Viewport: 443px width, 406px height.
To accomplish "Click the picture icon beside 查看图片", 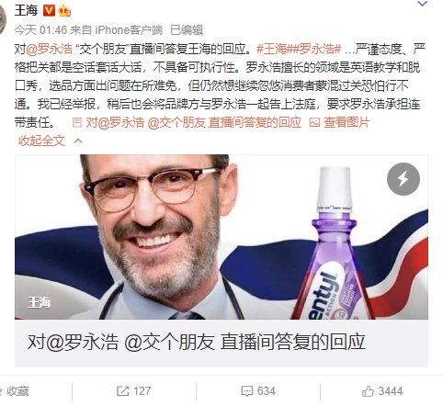I will 314,123.
